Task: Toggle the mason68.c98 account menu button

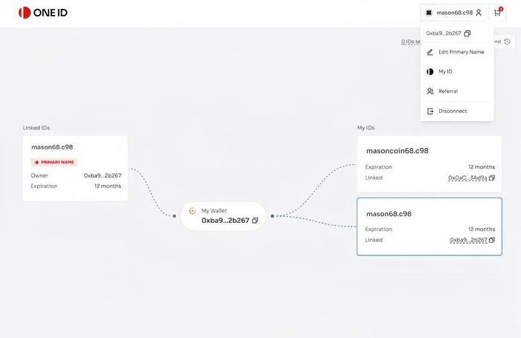Action: pyautogui.click(x=453, y=13)
